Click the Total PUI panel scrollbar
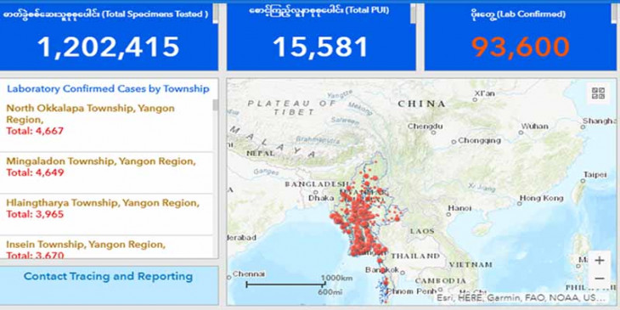620x310 pixels. tap(414, 14)
